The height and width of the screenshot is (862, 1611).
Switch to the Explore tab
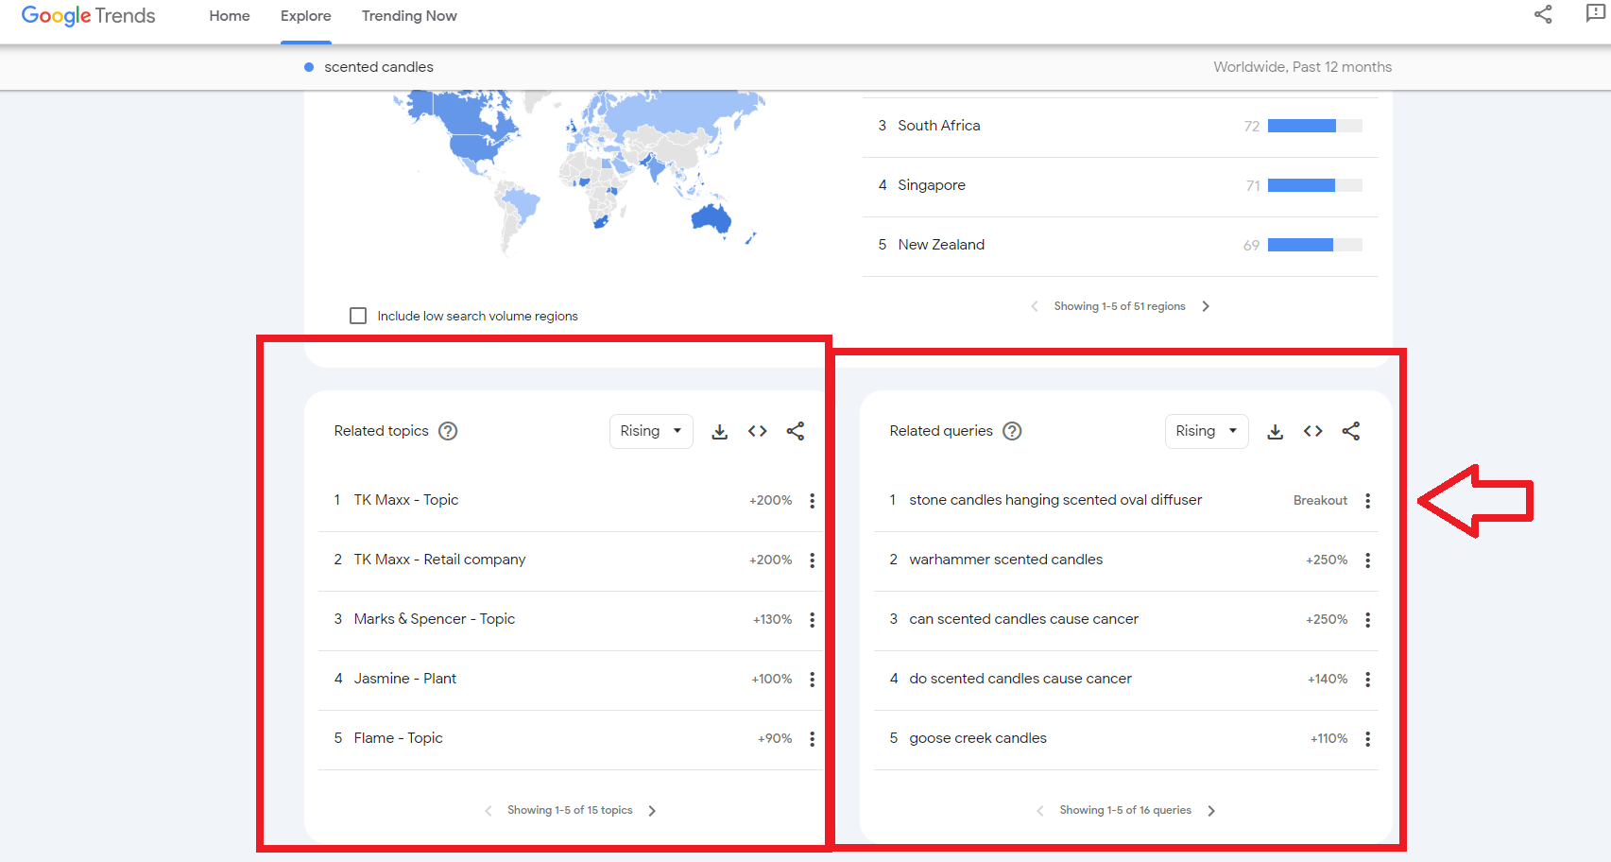click(306, 16)
